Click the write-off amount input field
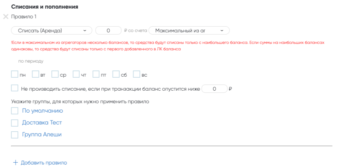The image size is (337, 168). click(x=108, y=31)
